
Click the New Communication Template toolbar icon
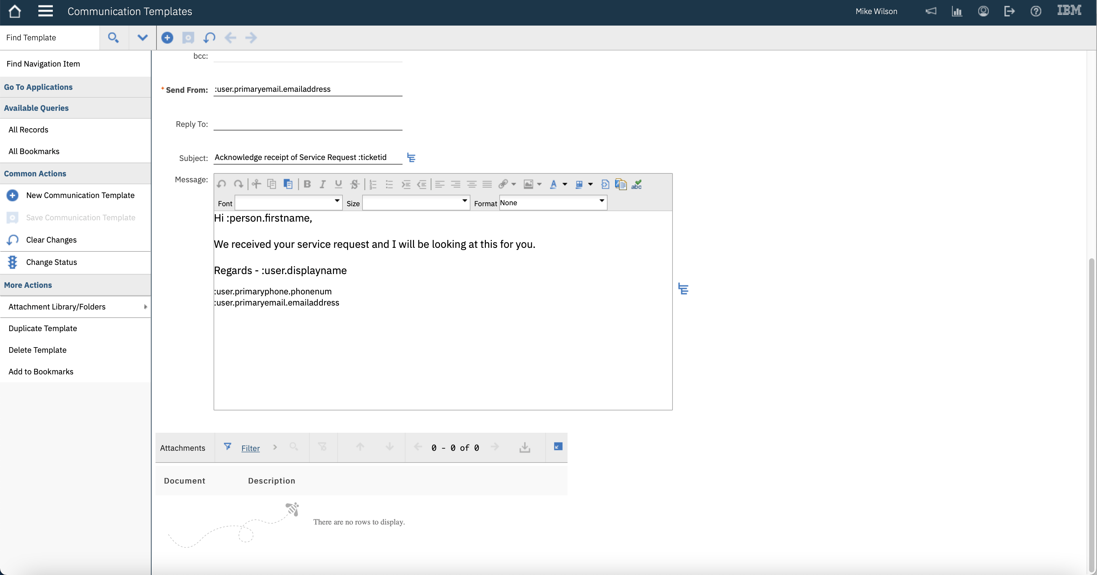click(x=167, y=38)
